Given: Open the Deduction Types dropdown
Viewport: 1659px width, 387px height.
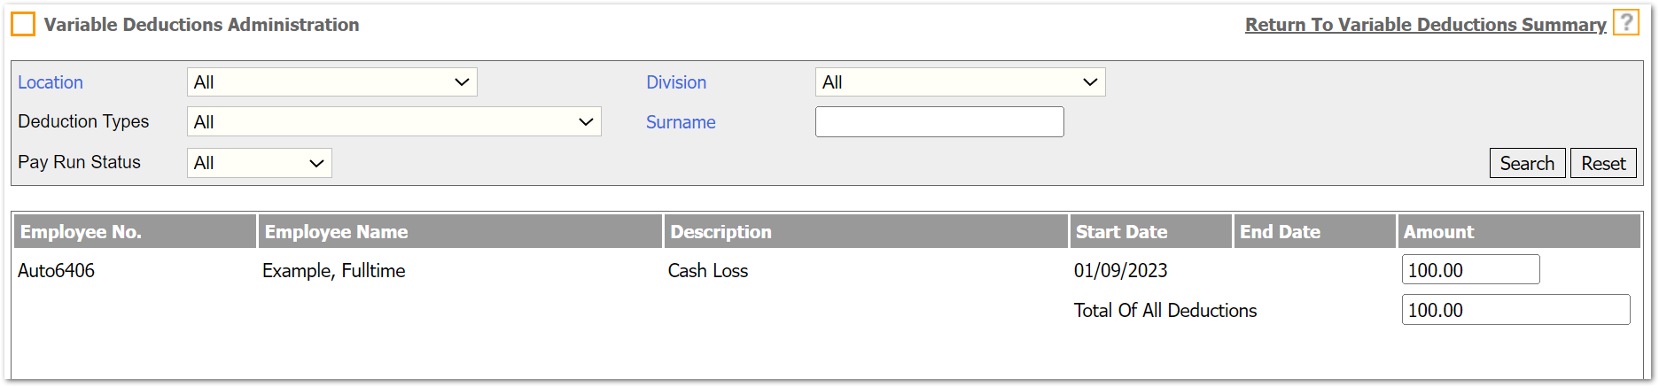Looking at the screenshot, I should pos(393,122).
